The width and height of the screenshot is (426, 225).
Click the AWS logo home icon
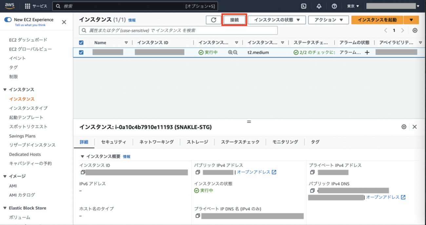point(10,6)
